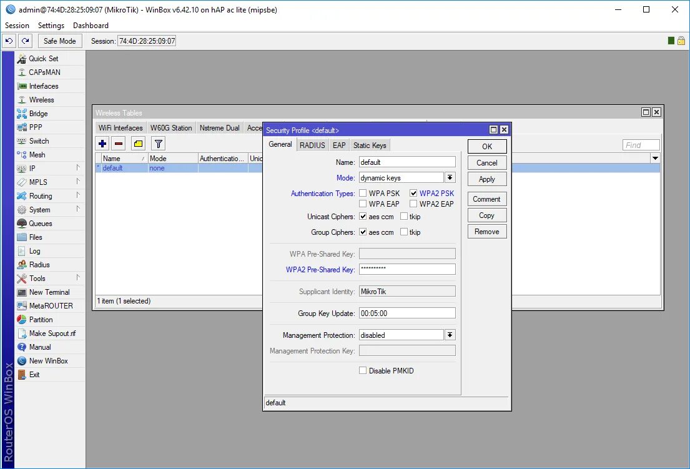This screenshot has width=690, height=469.
Task: Open Dashboard menu
Action: pos(91,26)
